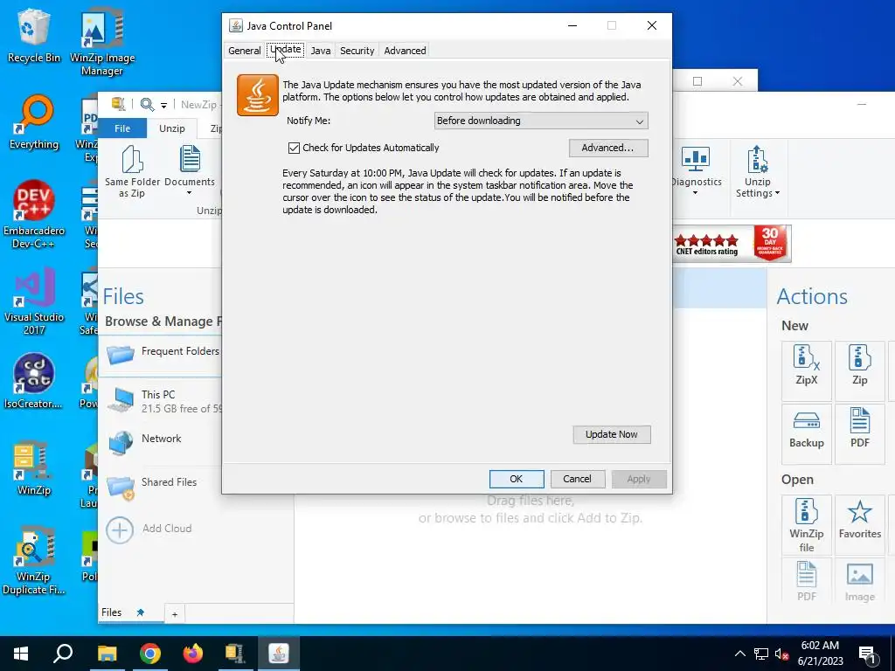Open Embarcadero Dev-C++ desktop icon
This screenshot has width=895, height=671.
34,215
